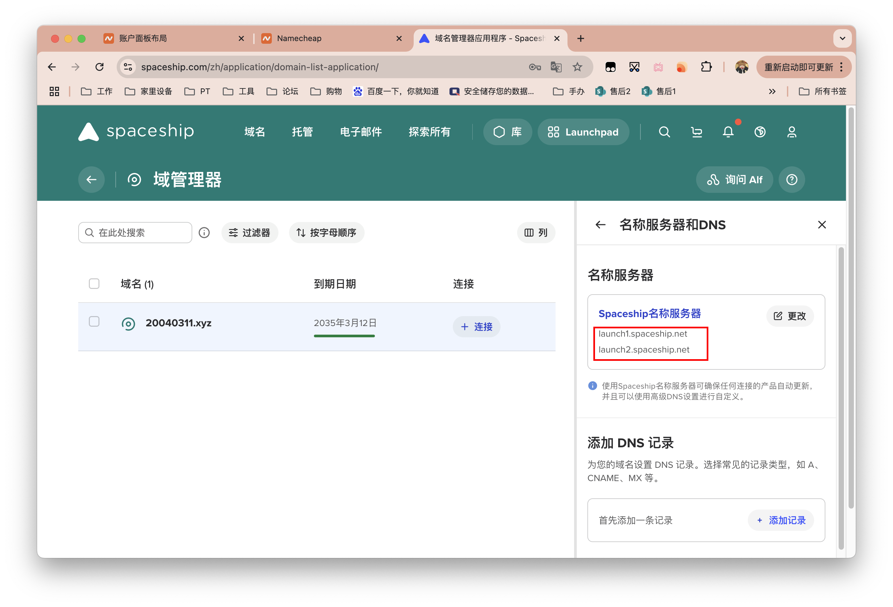Open the 所有书签 folder
The height and width of the screenshot is (607, 893).
pos(823,91)
